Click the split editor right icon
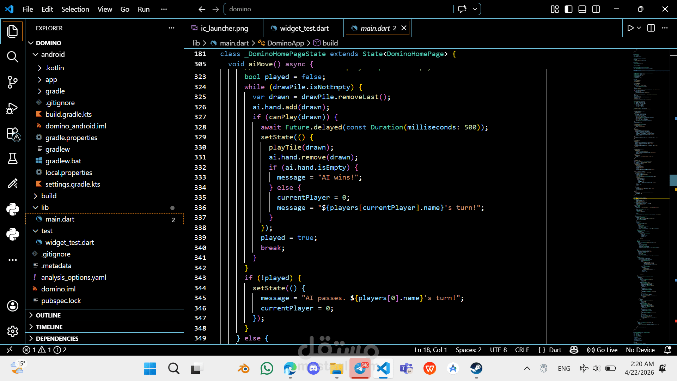Image resolution: width=677 pixels, height=381 pixels. pos(651,28)
